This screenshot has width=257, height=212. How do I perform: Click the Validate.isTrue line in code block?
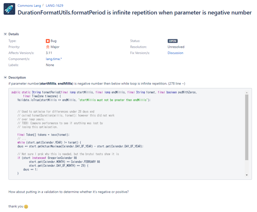pyautogui.click(x=84, y=100)
